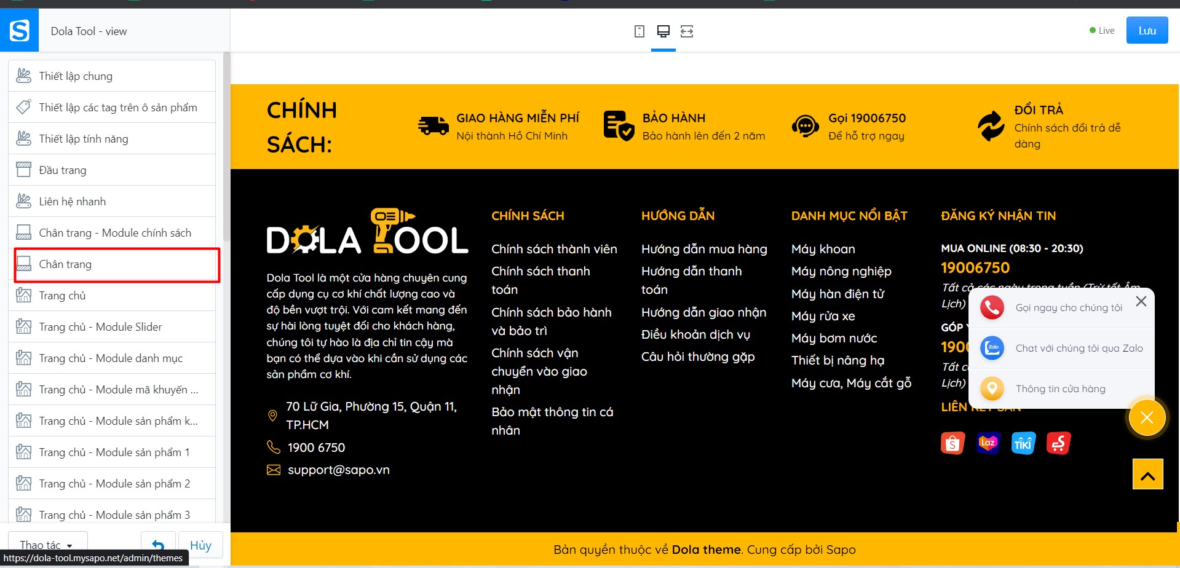
Task: Click the address pin icon in footer
Action: click(x=273, y=416)
